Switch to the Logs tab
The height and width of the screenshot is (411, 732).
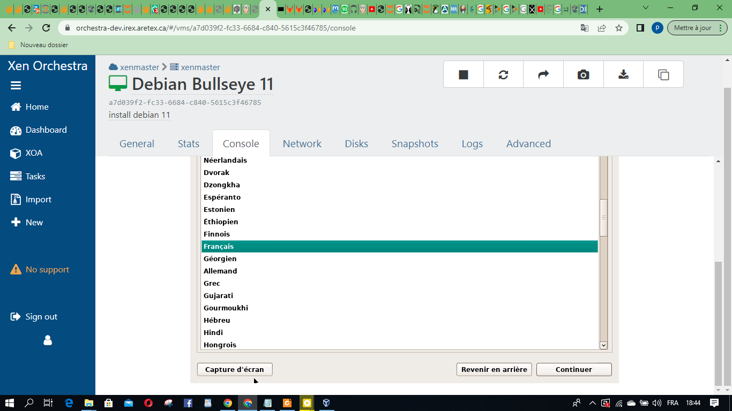coord(472,143)
